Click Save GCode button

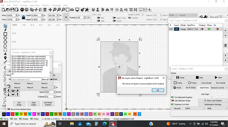(206, 83)
